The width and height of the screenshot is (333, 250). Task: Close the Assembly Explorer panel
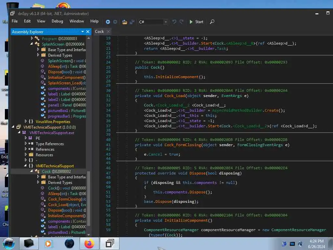88,32
